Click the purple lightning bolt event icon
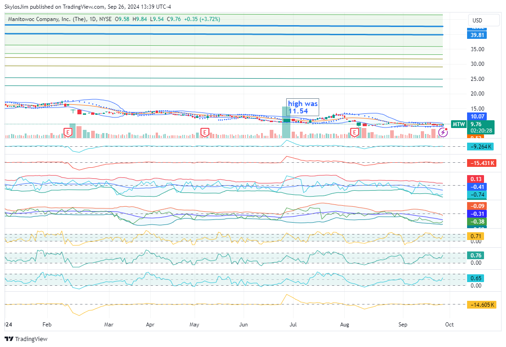This screenshot has width=506, height=347. (x=442, y=133)
